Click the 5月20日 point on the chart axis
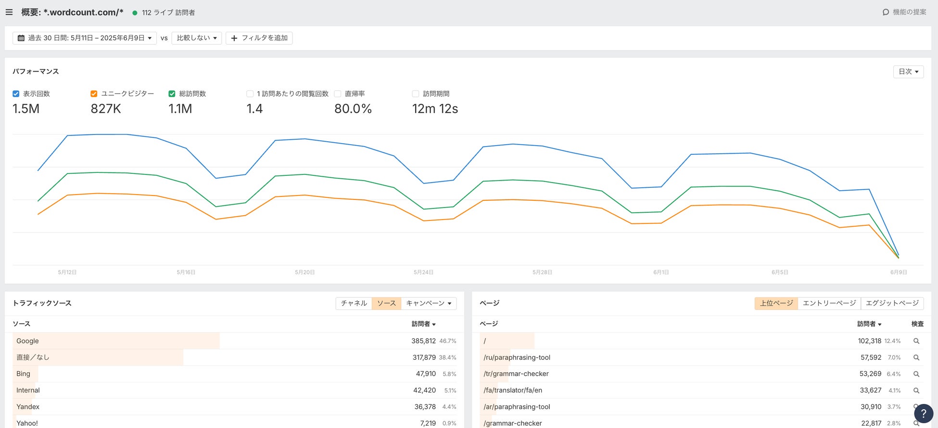Screen dimensions: 938x428 pyautogui.click(x=304, y=272)
